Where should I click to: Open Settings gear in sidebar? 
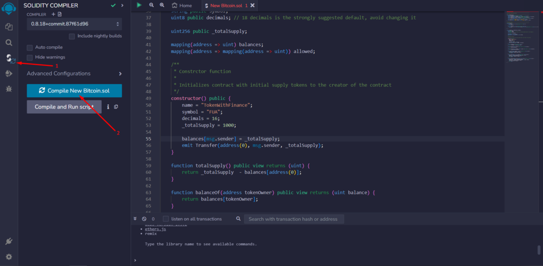[9, 256]
